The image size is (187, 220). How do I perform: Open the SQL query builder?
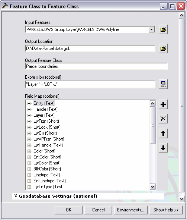tap(163, 84)
